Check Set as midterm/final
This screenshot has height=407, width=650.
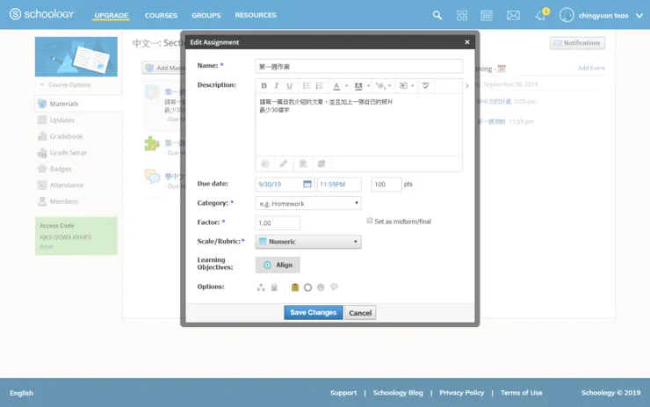[x=369, y=221]
